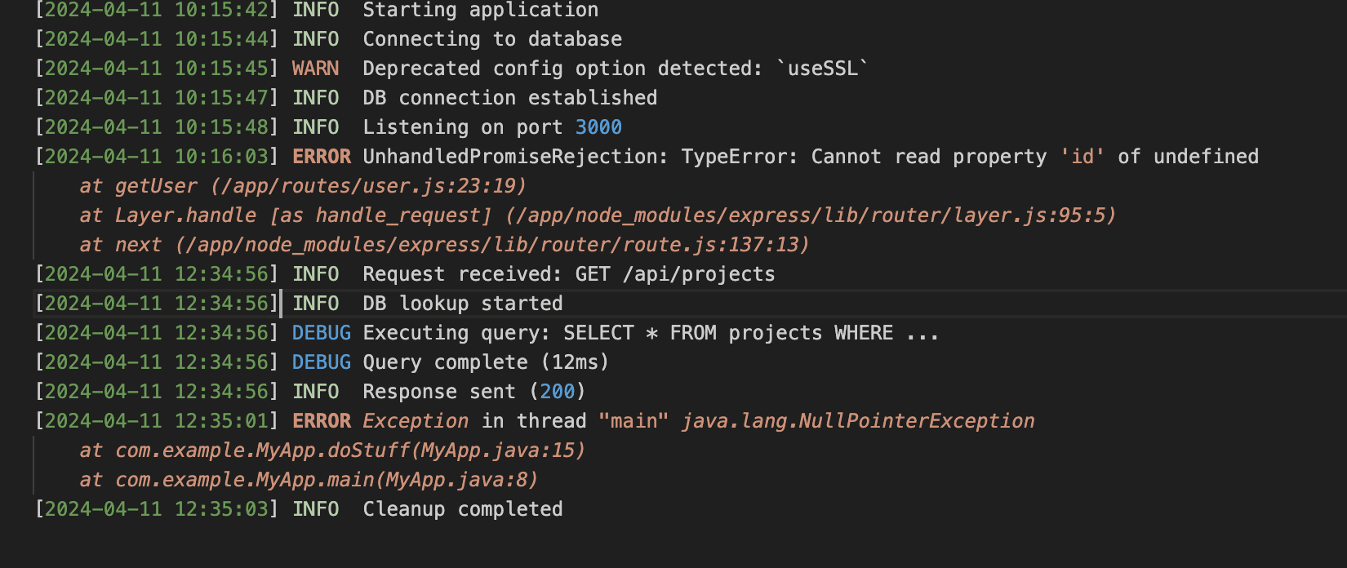Viewport: 1347px width, 568px height.
Task: Click the timestamp 2024-04-11 10:15:45
Action: coord(156,69)
